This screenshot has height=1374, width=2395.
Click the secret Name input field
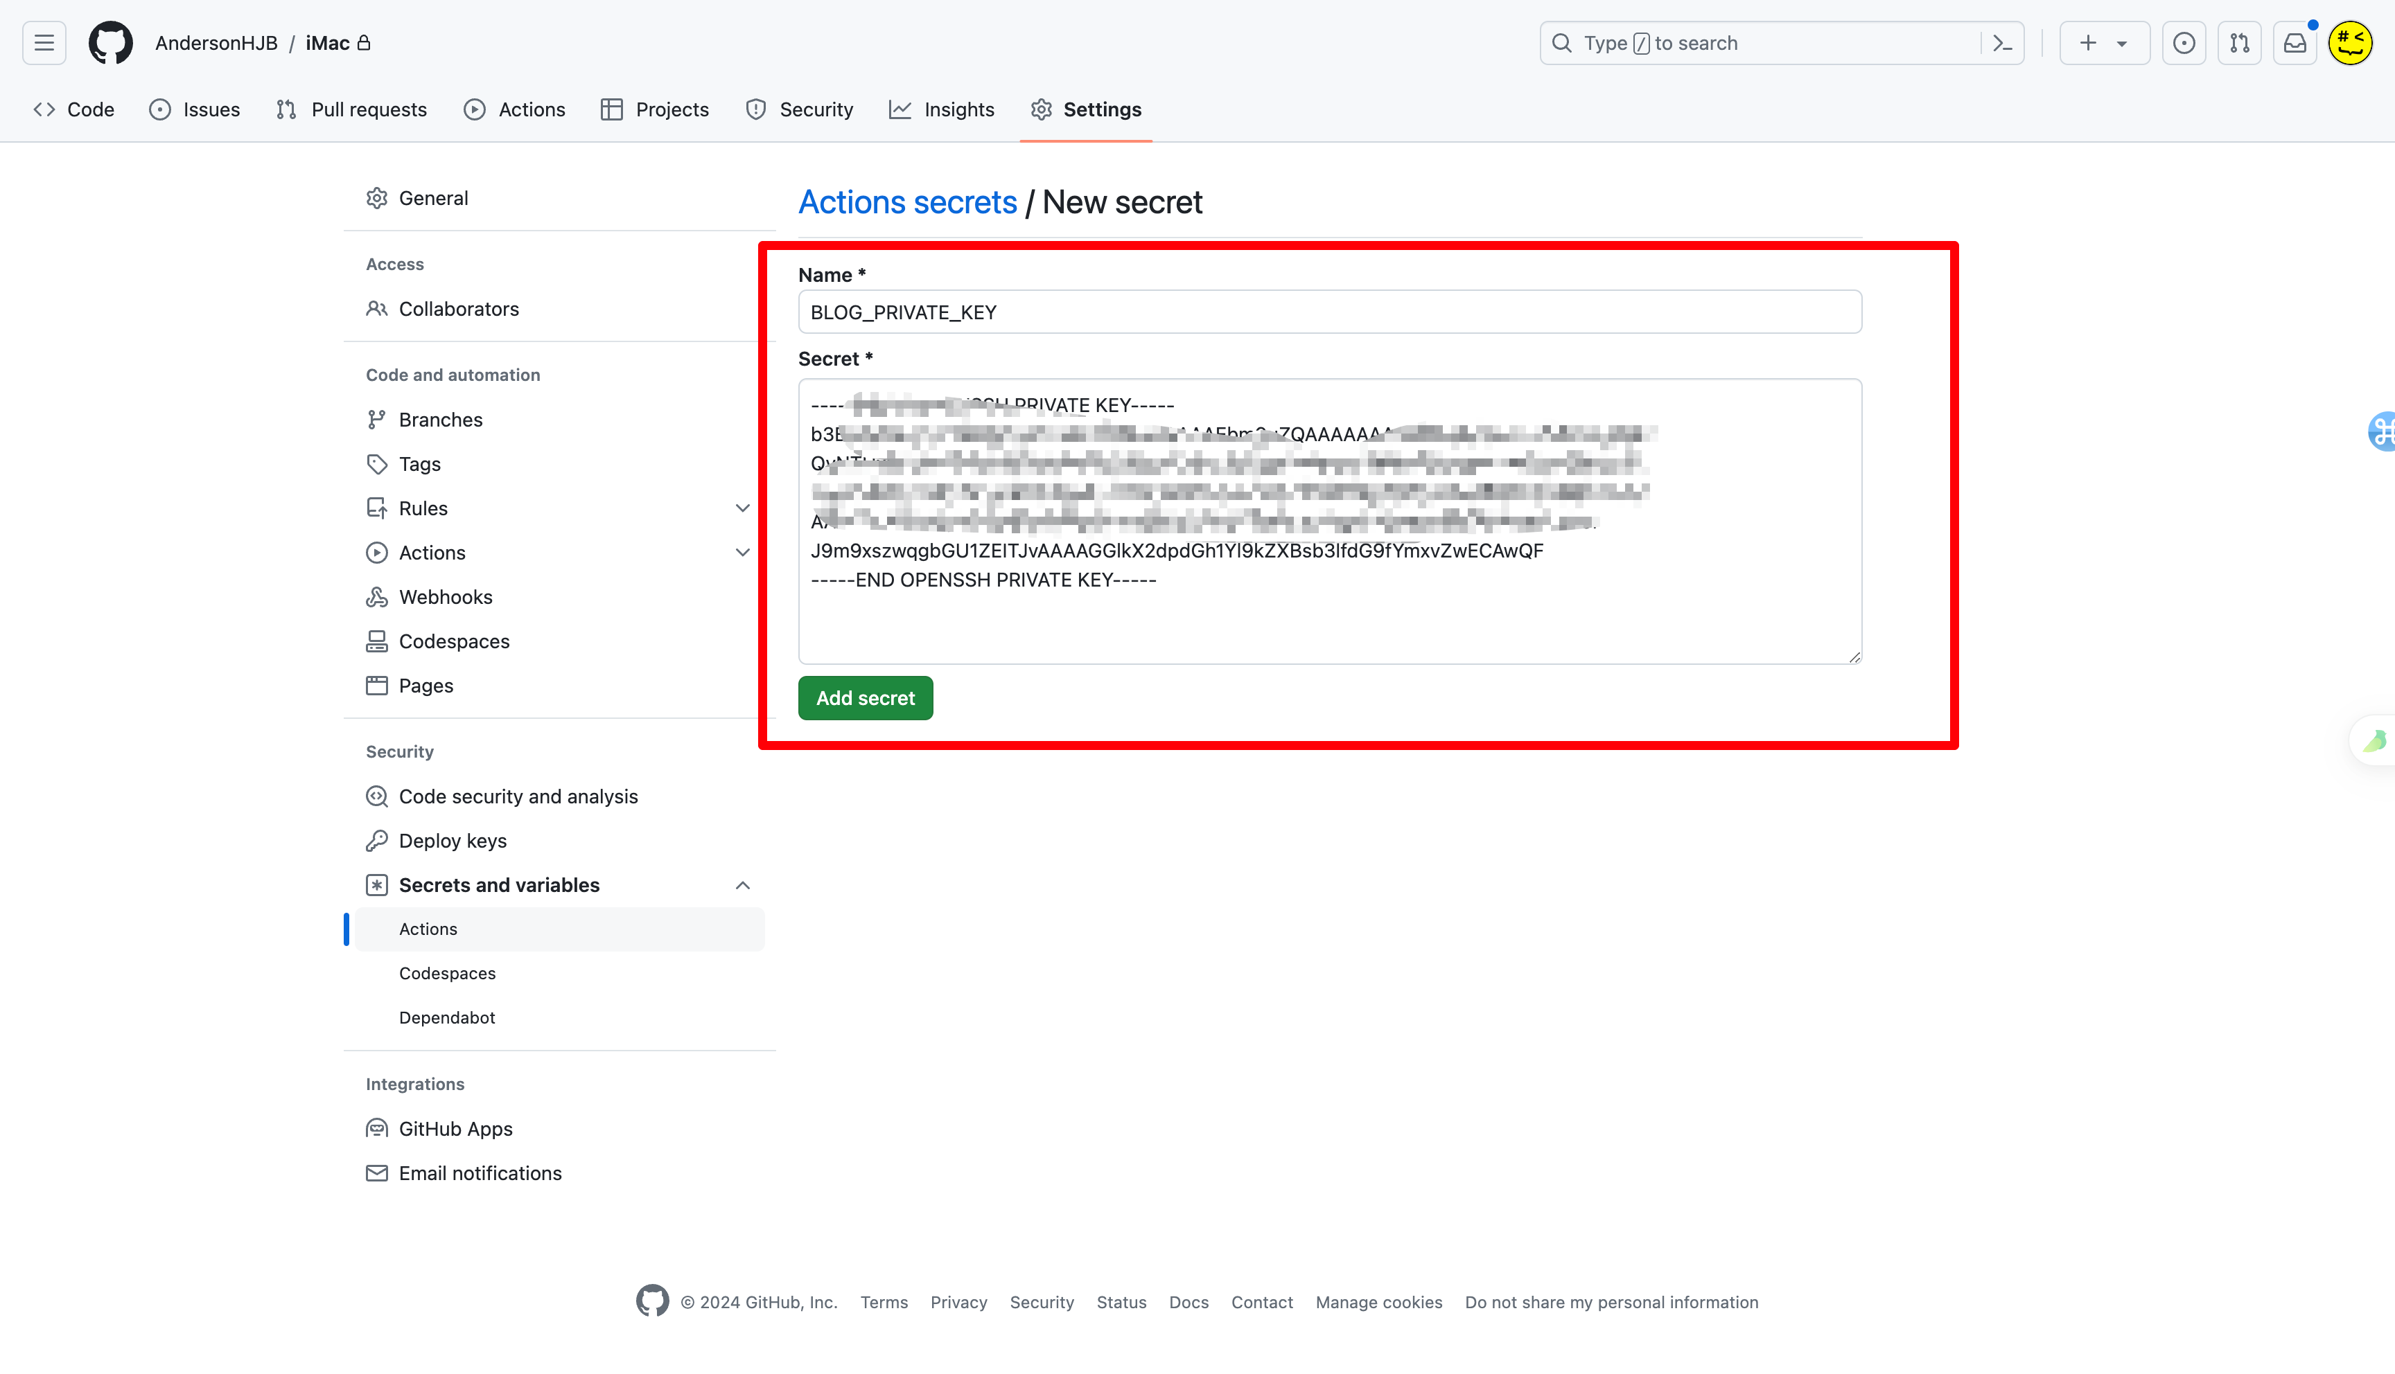(1330, 312)
